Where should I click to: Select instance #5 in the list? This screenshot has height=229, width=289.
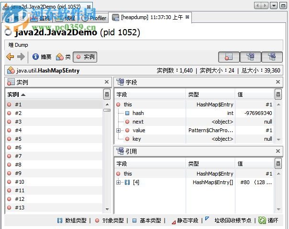pyautogui.click(x=54, y=139)
